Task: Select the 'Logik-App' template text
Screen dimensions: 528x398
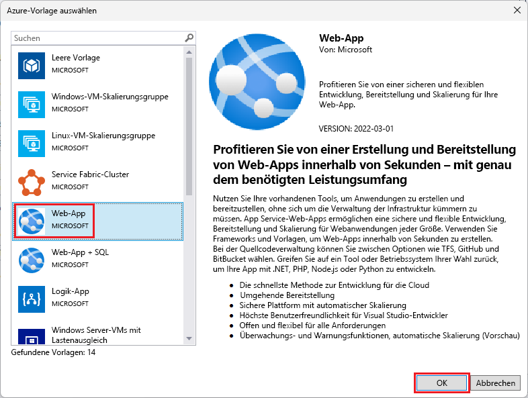Action: (70, 291)
